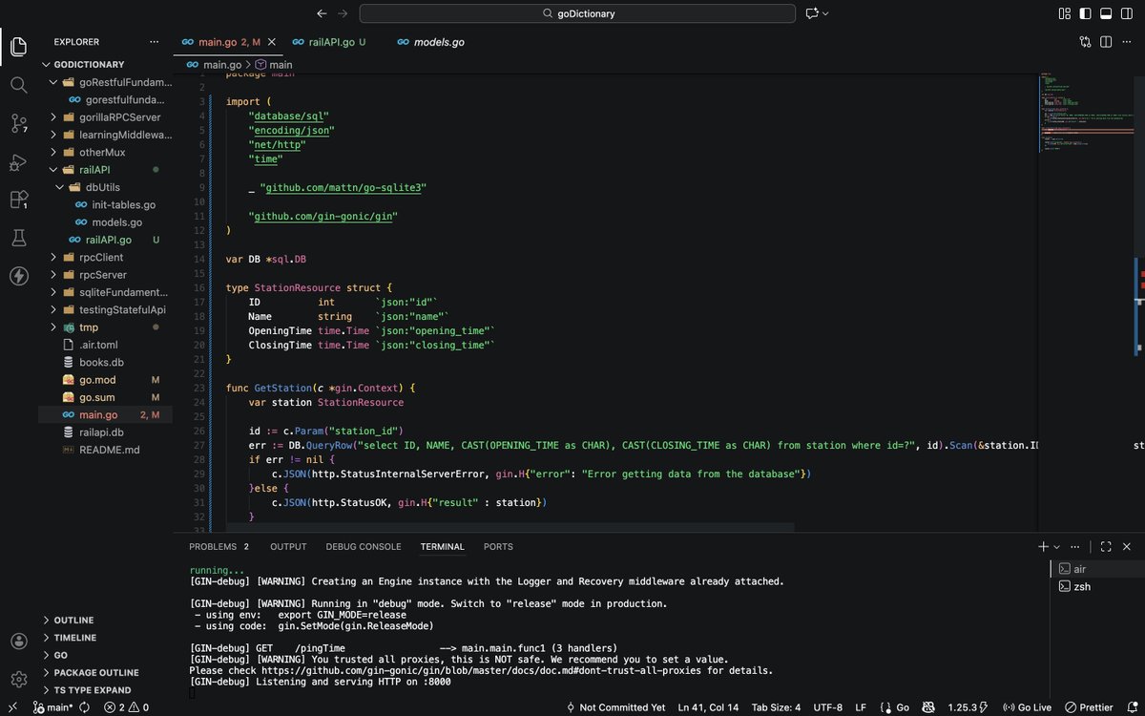Select the air terminal session

point(1097,569)
